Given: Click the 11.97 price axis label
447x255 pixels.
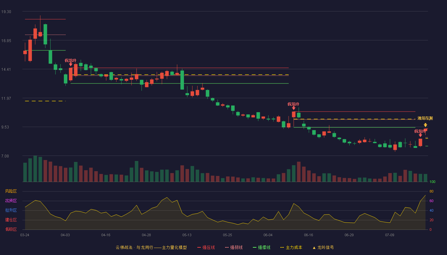Looking at the screenshot, I should (x=6, y=98).
